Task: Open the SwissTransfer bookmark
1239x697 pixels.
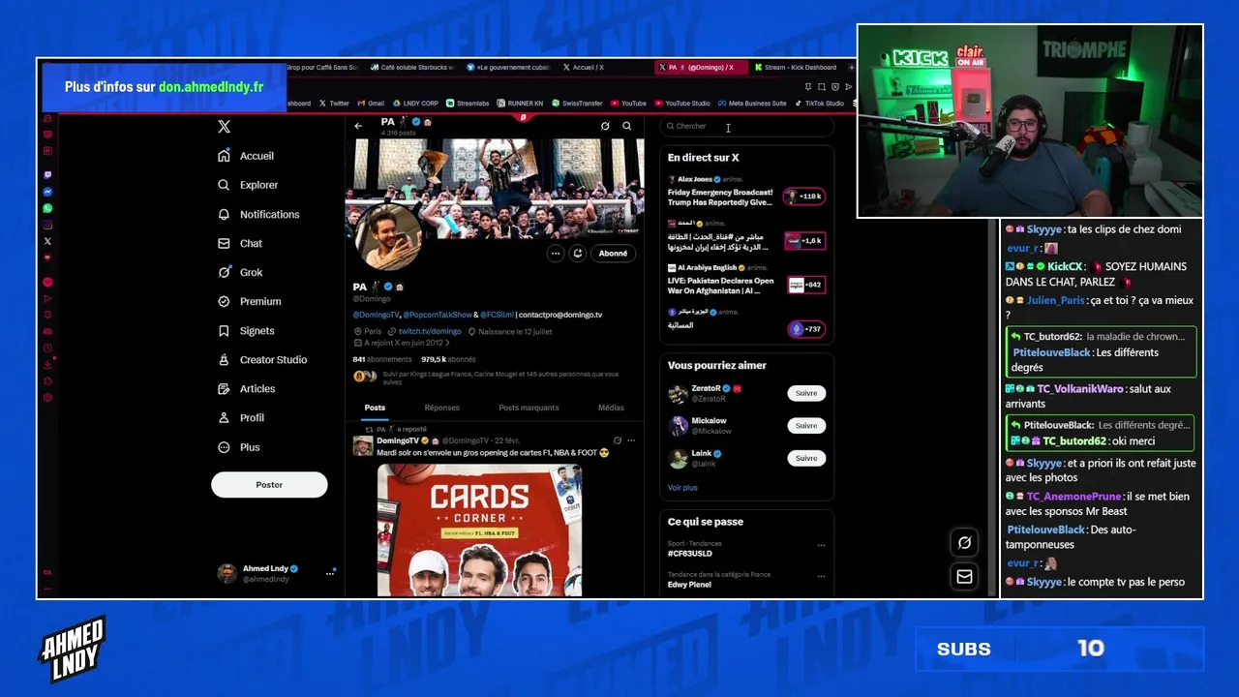Action: (577, 104)
